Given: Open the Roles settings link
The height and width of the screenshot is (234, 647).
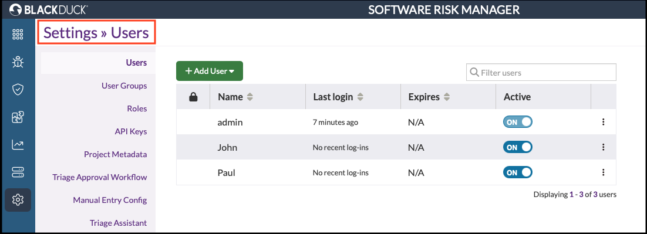Looking at the screenshot, I should point(137,108).
